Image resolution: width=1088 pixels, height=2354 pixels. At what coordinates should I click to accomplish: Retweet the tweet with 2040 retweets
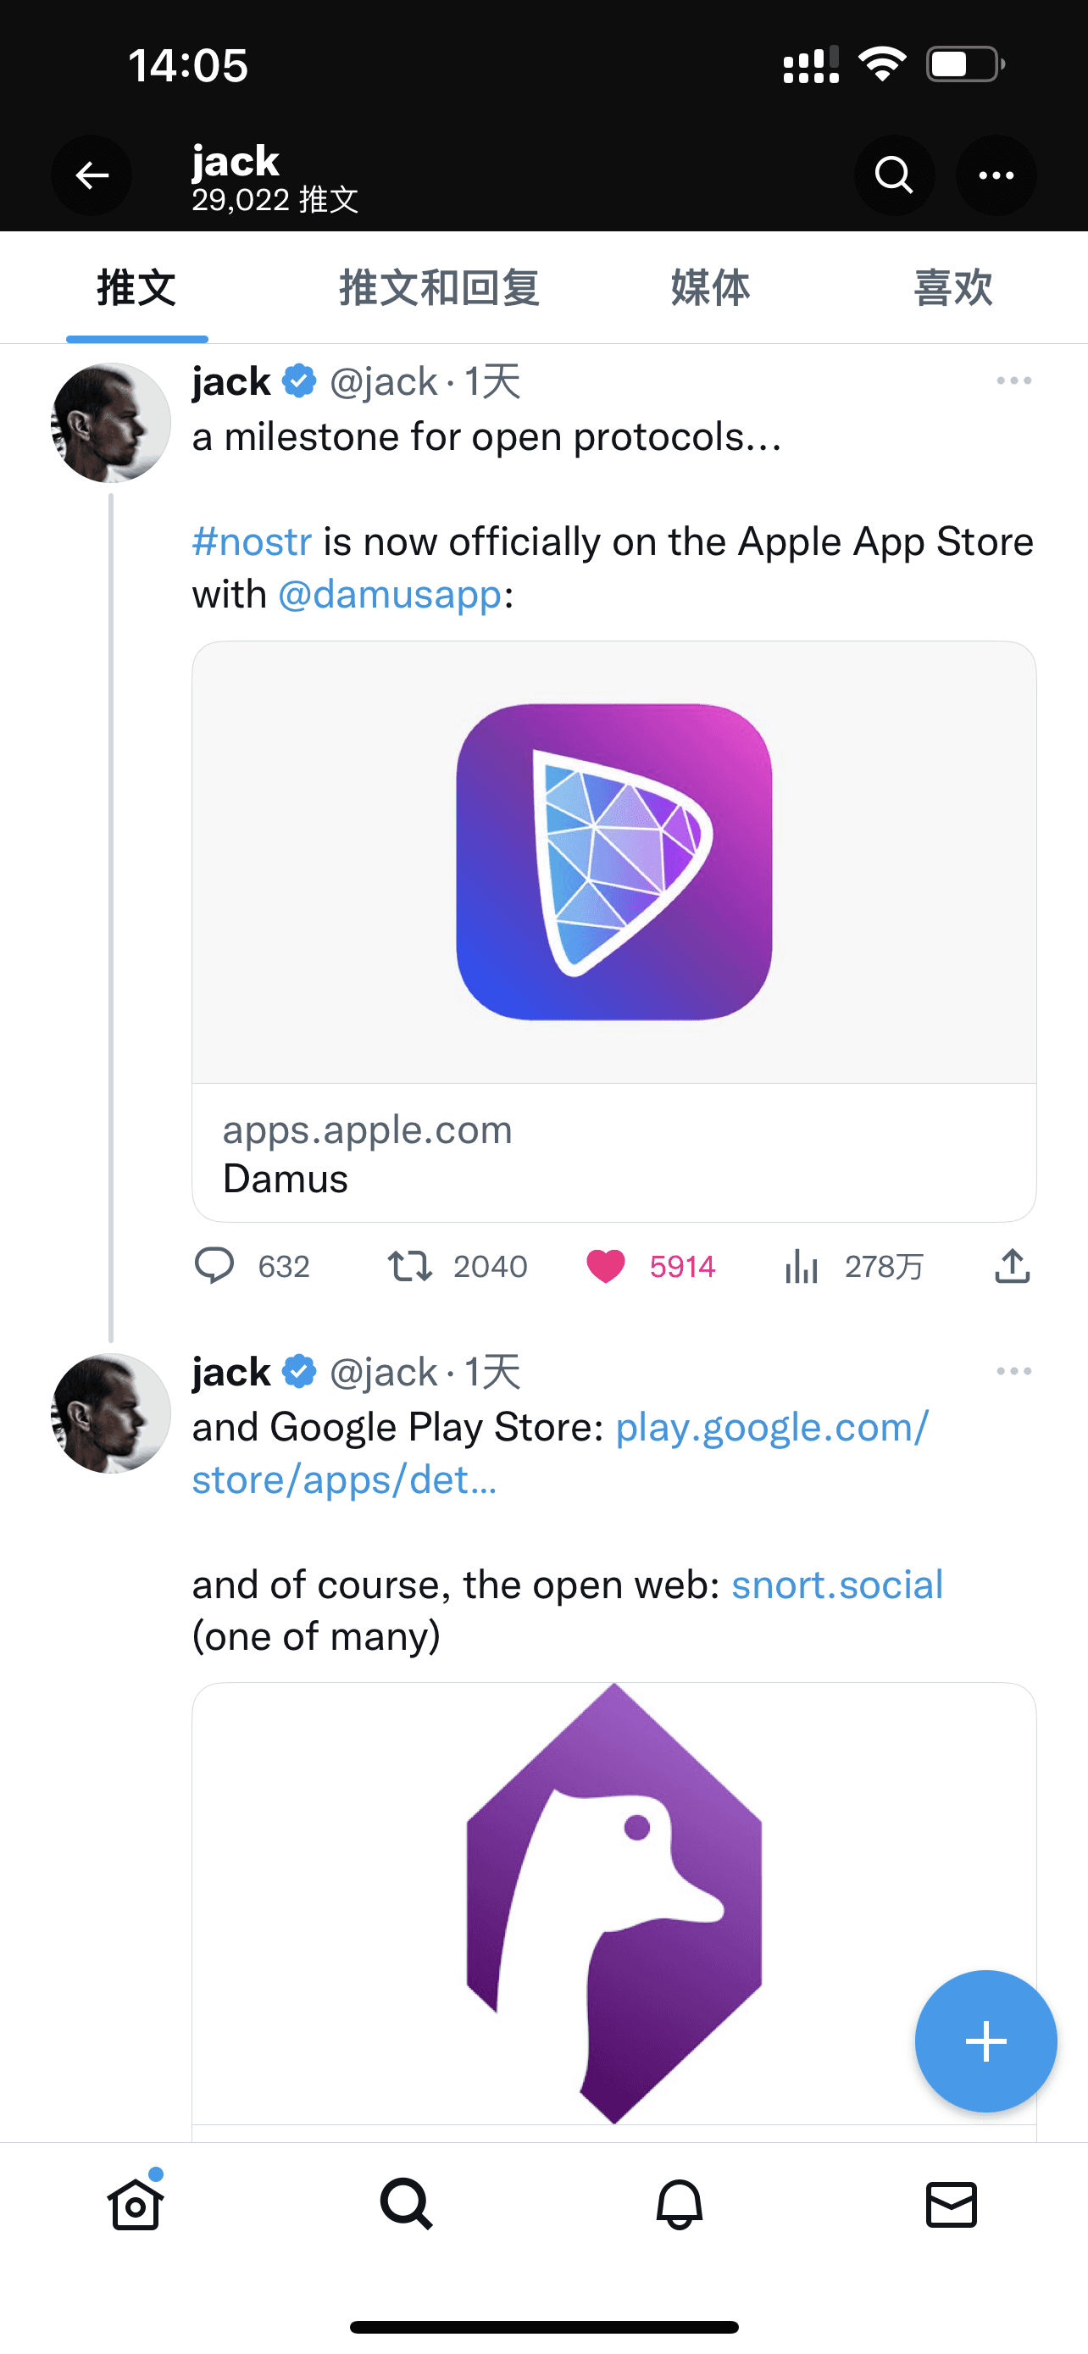pyautogui.click(x=409, y=1267)
